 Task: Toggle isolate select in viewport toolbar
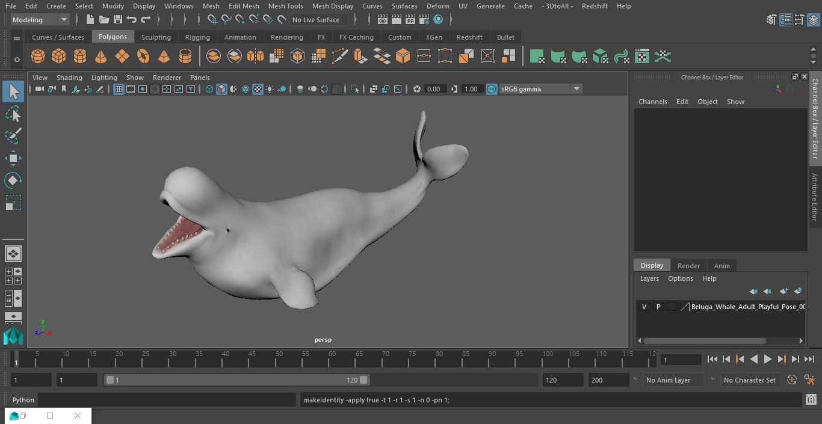coord(355,89)
